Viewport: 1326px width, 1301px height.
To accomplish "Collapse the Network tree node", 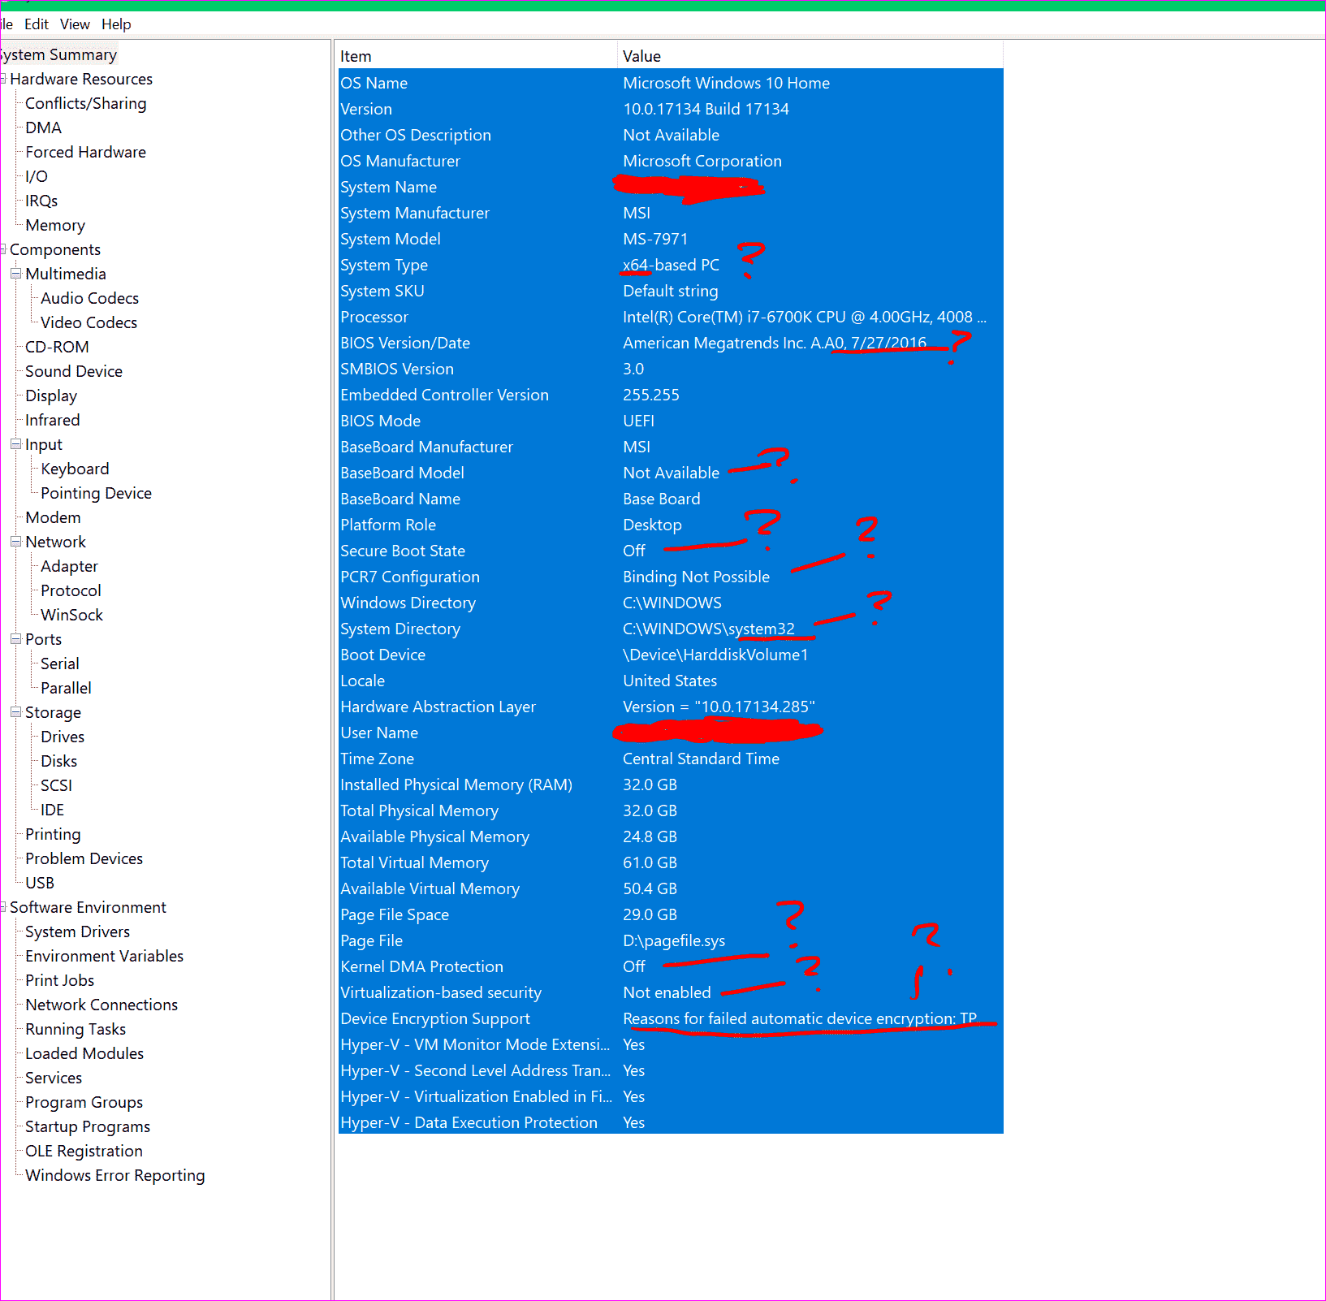I will (x=15, y=542).
